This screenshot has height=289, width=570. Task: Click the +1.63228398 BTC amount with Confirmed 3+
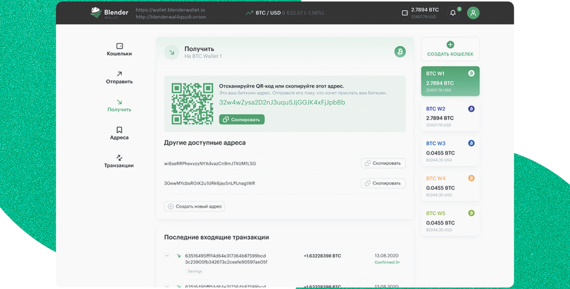[322, 256]
